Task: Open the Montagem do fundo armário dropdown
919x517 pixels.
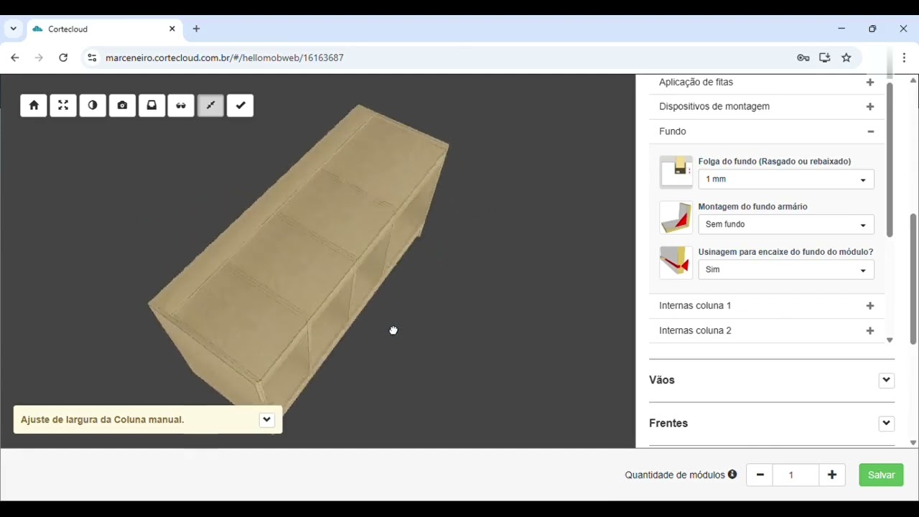Action: (786, 225)
